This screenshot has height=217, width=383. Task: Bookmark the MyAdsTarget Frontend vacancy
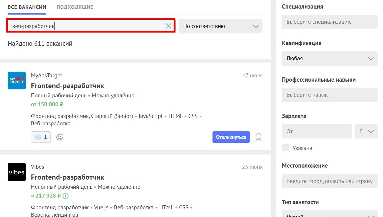pos(258,137)
